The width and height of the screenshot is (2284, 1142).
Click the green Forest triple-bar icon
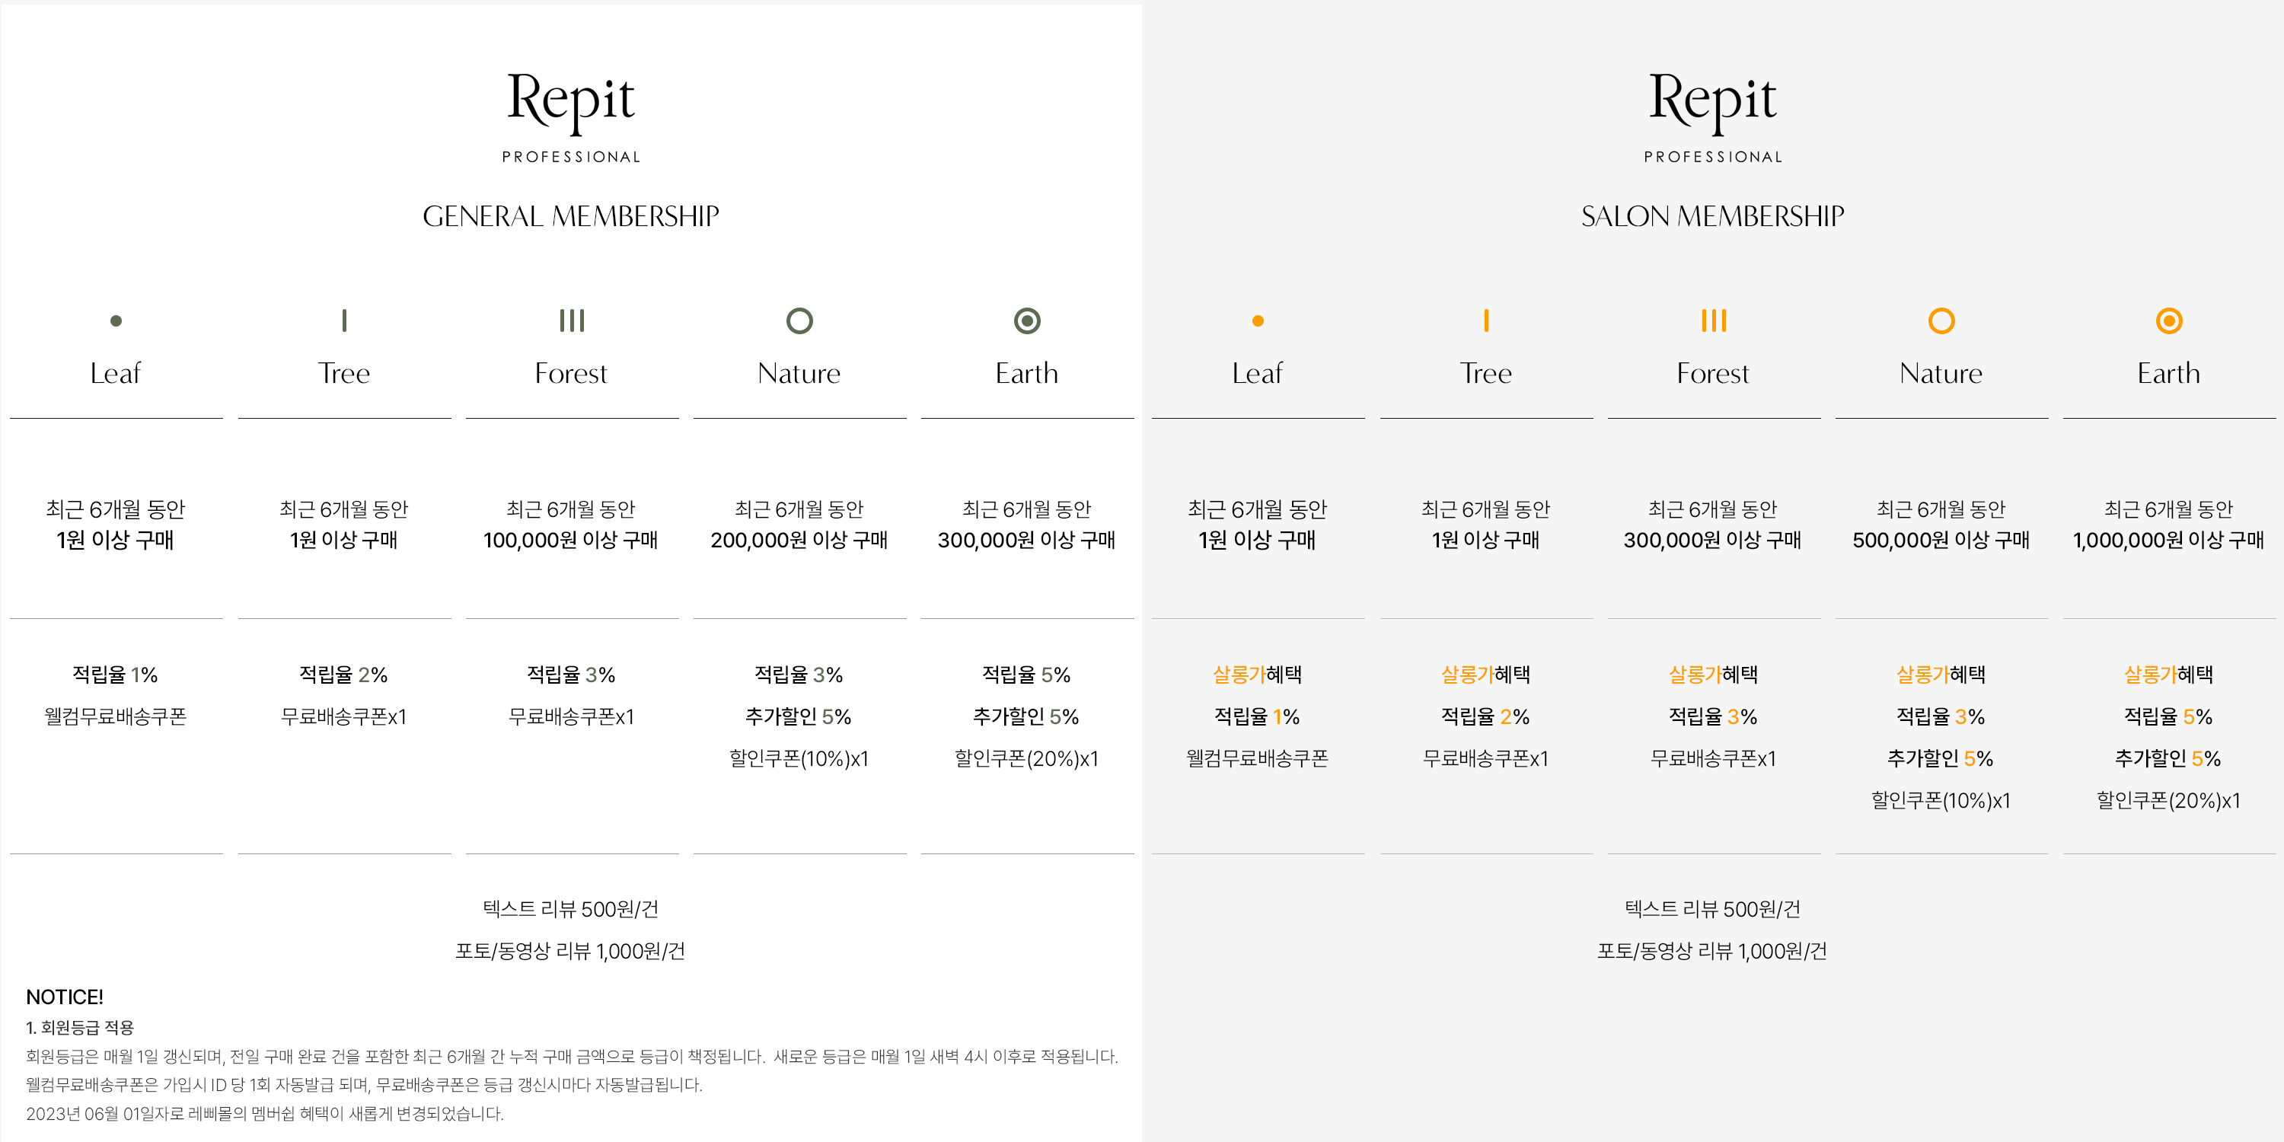[x=572, y=320]
